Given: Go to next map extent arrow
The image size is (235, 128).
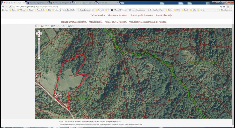Looking at the screenshot, I should [x=48, y=26].
